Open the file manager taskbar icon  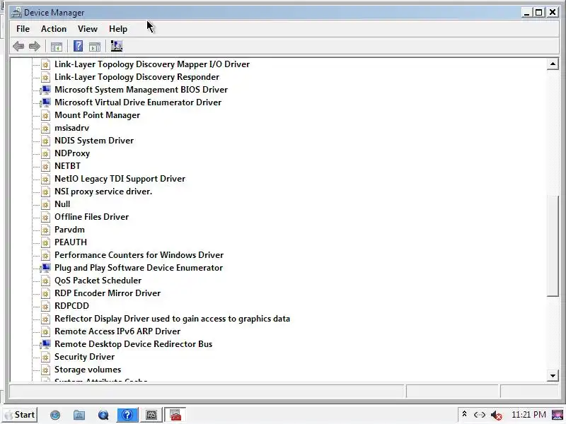tap(79, 415)
